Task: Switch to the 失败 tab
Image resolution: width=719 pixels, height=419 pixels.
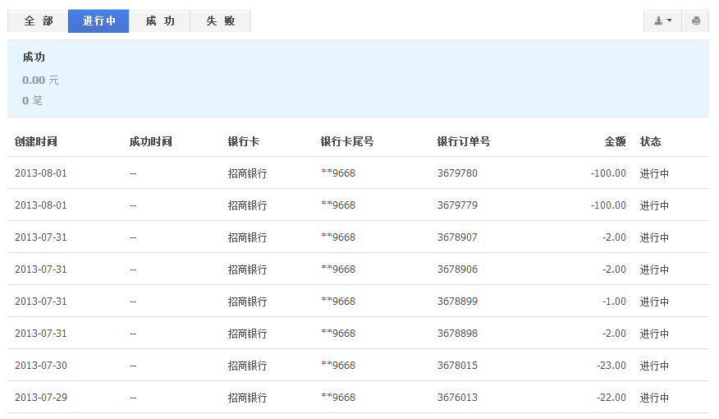Action: point(221,21)
